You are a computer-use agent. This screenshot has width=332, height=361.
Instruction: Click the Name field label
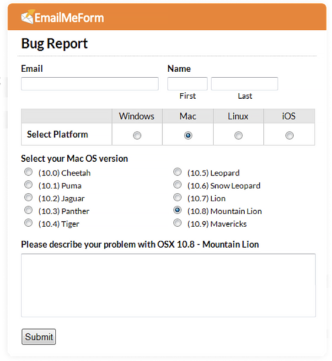[x=179, y=69]
